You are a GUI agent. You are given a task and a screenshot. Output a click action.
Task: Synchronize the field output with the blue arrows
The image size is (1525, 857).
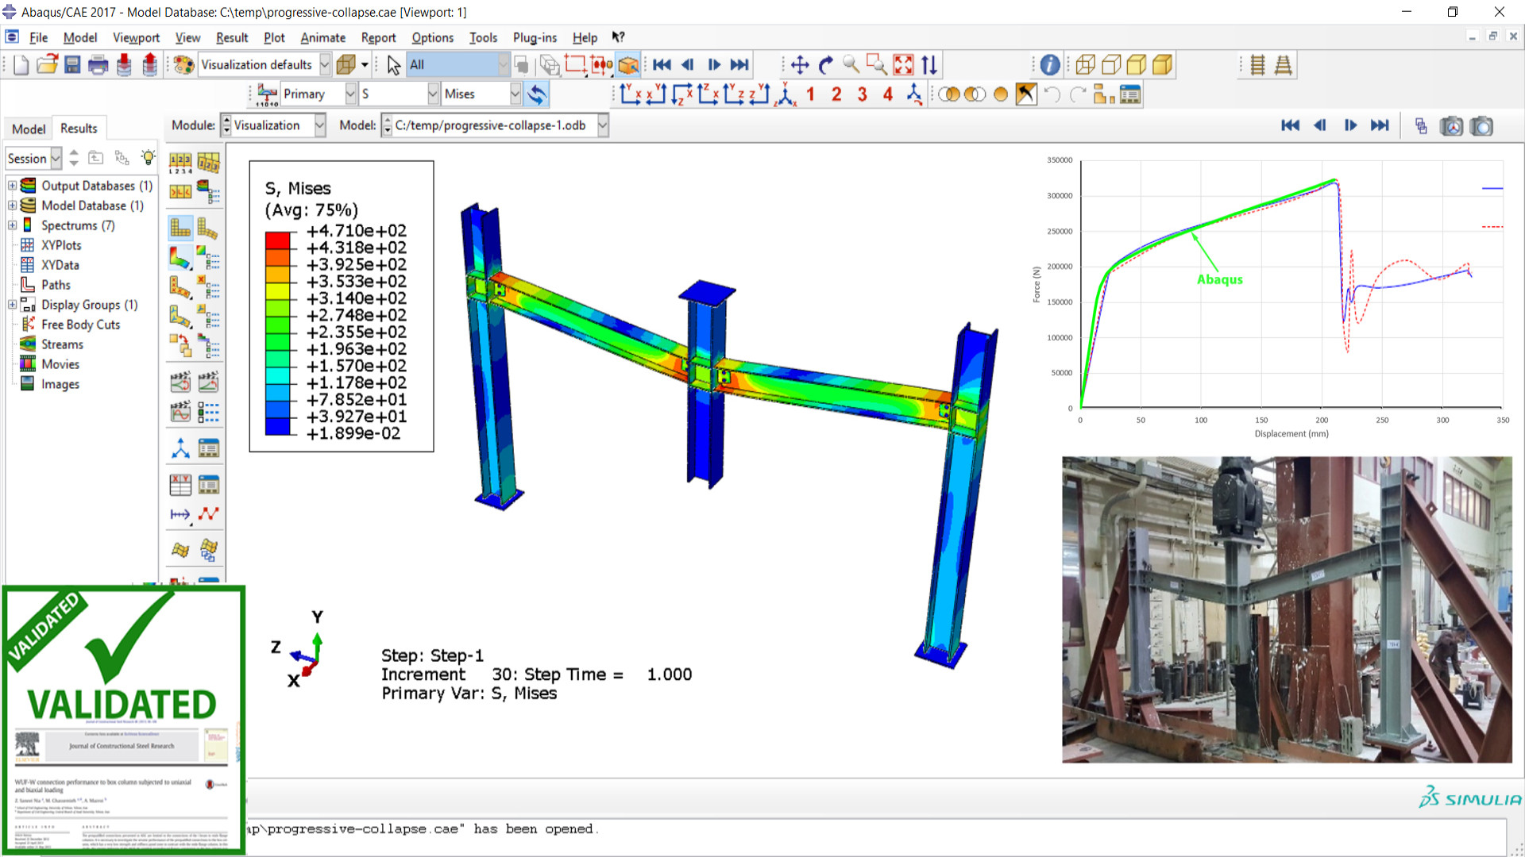[x=538, y=94]
